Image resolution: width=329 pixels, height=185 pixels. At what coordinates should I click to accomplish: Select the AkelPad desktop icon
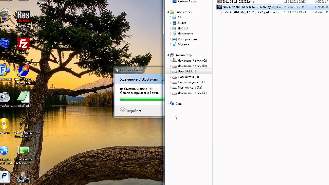pyautogui.click(x=23, y=99)
